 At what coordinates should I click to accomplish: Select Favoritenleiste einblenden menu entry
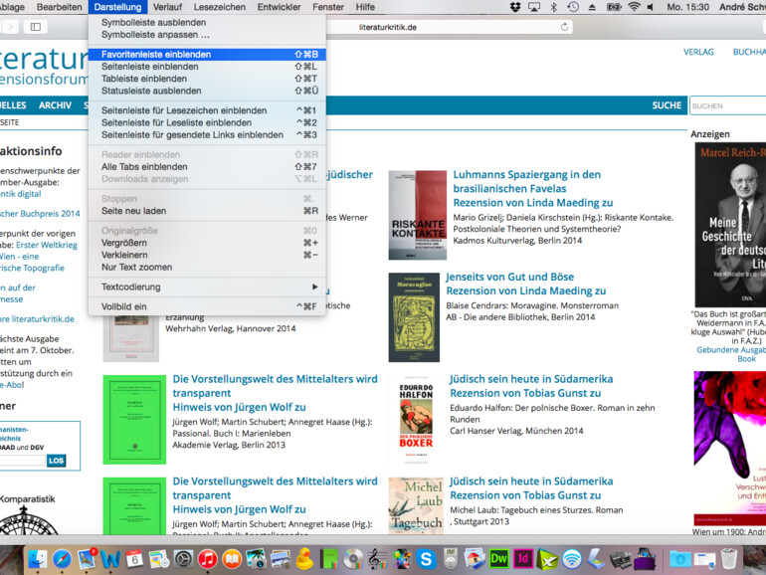pos(207,55)
